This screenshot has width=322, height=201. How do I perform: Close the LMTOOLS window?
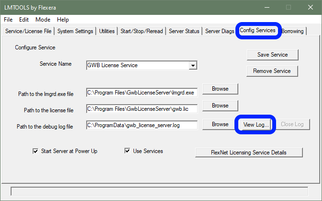click(x=311, y=7)
